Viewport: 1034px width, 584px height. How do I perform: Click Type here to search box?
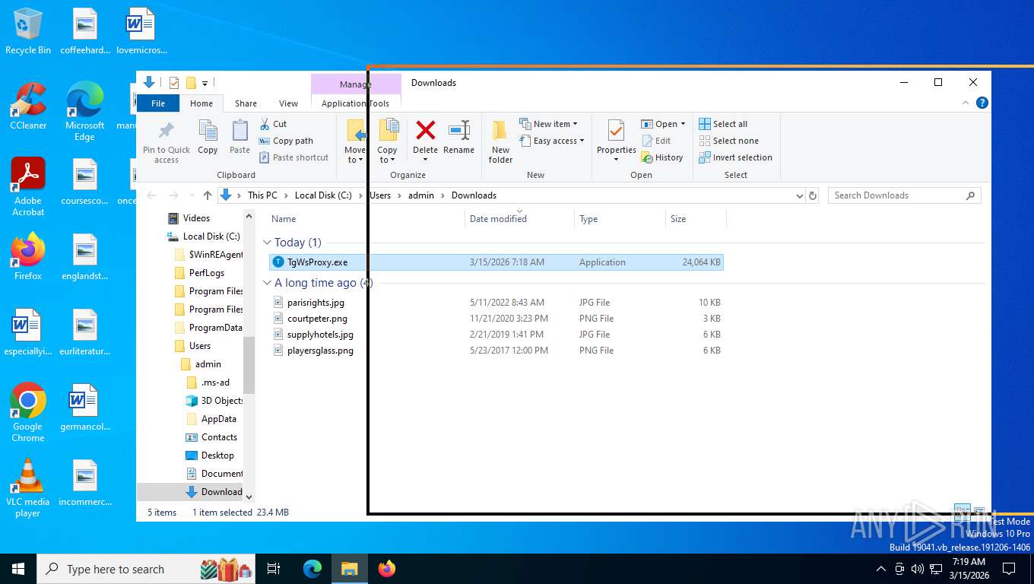point(146,569)
